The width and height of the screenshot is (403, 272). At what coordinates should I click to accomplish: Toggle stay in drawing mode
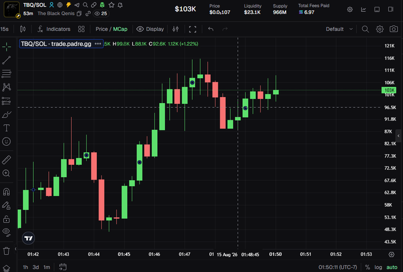[7, 205]
